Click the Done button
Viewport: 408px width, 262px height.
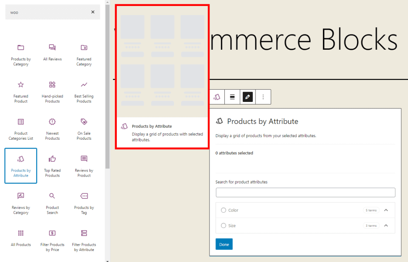click(x=224, y=244)
